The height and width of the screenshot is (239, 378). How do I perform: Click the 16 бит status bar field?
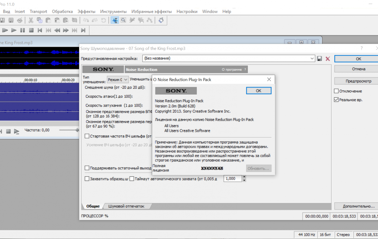(x=325, y=235)
